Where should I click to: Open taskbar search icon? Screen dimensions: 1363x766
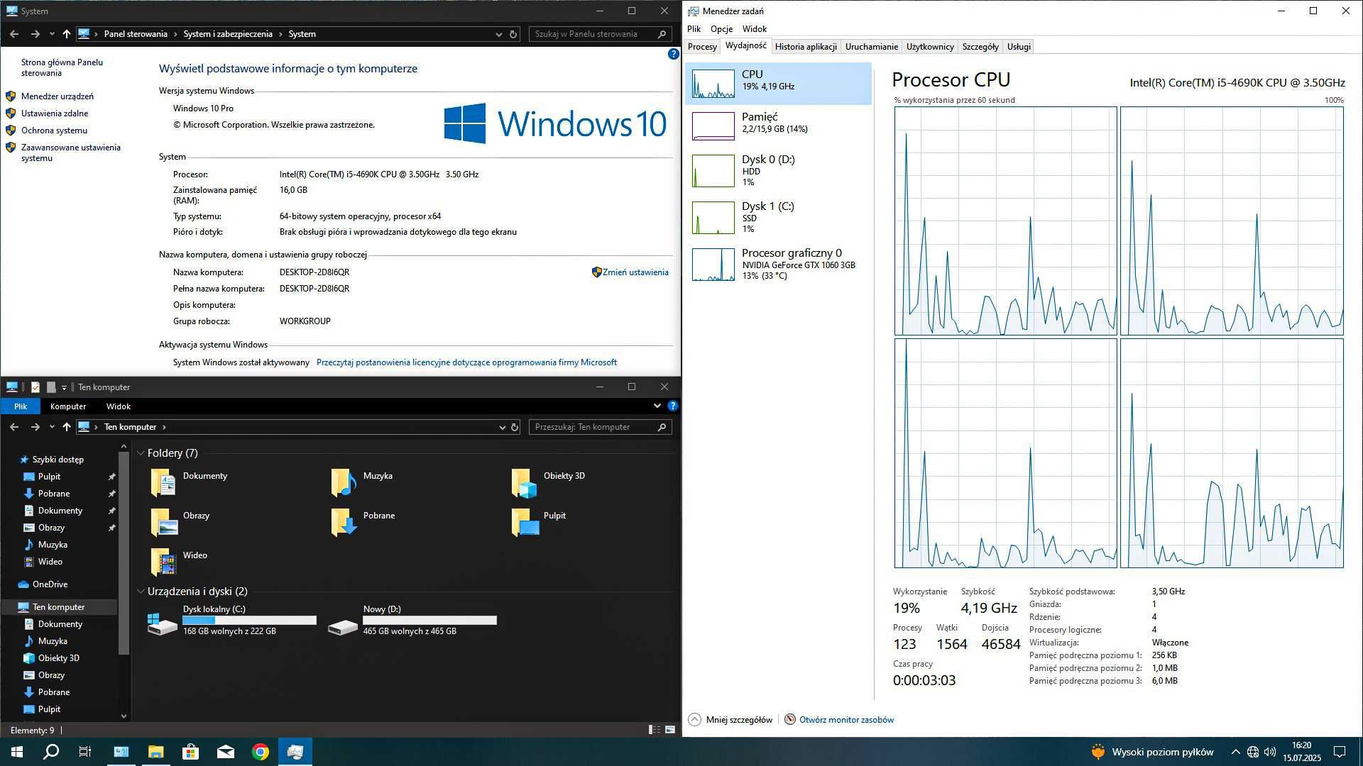51,752
